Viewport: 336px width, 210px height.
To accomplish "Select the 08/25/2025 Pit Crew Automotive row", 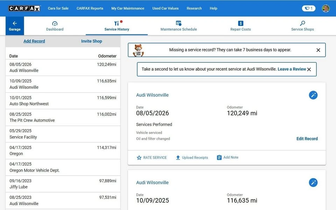I will [63, 118].
